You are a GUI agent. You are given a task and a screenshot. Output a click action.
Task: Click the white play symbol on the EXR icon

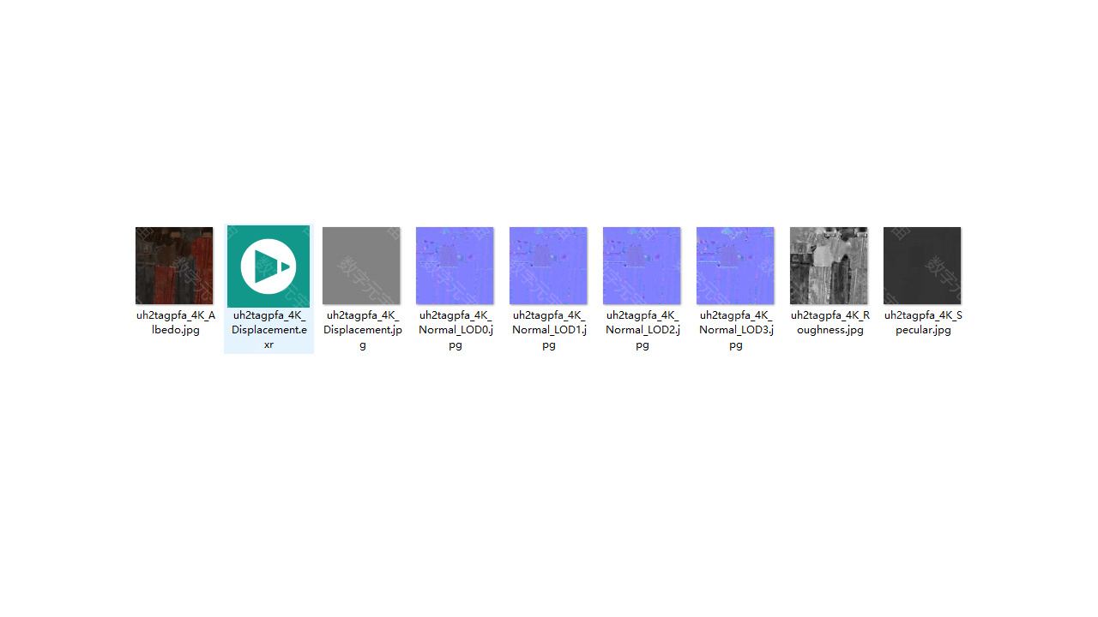(268, 266)
